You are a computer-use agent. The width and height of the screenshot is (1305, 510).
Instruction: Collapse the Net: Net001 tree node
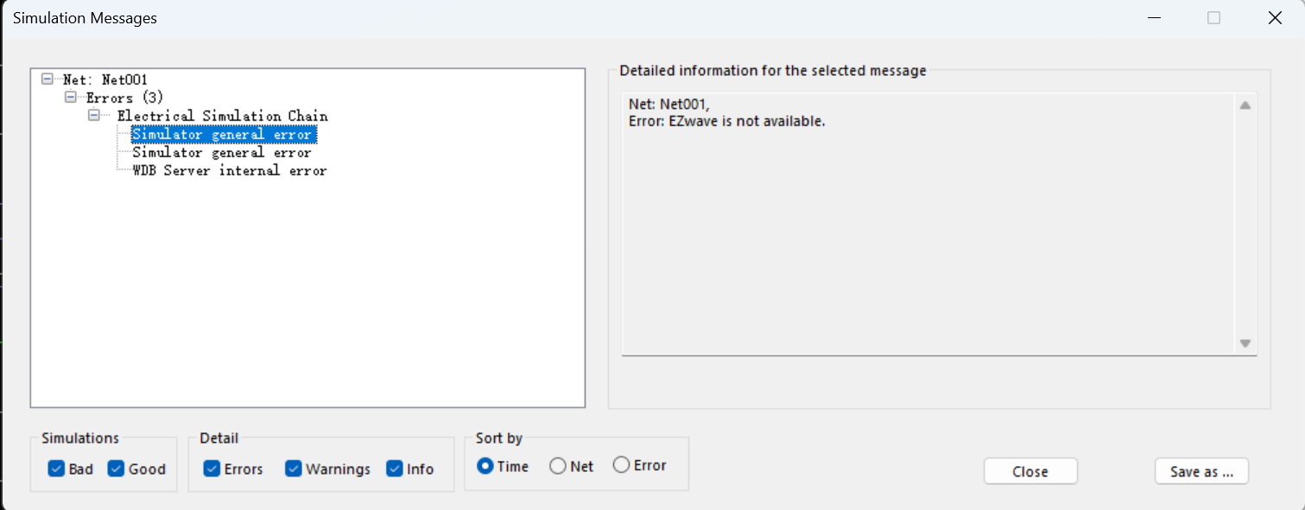pyautogui.click(x=48, y=79)
